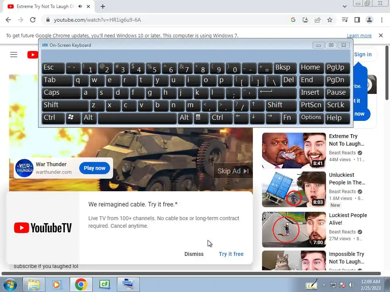Toggle Fn key on On-Screen Keyboard
Viewport: 390px width, 292px height.
click(x=289, y=119)
